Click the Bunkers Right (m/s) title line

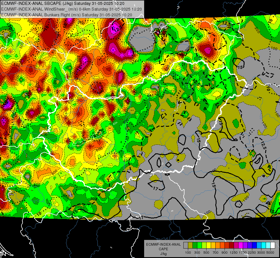(x=66, y=15)
